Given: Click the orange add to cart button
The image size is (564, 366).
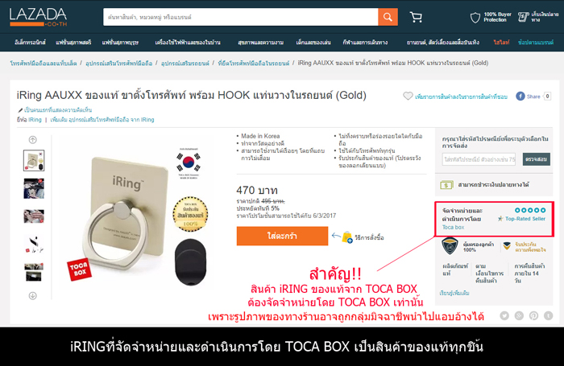Looking at the screenshot, I should [x=282, y=236].
